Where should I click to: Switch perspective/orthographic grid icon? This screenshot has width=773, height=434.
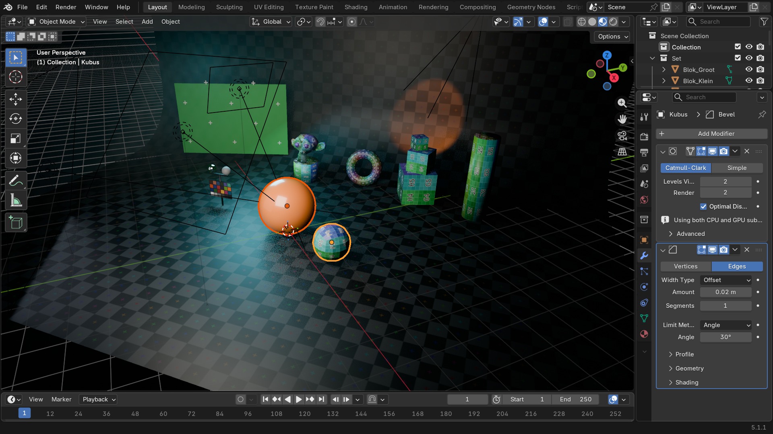(622, 152)
